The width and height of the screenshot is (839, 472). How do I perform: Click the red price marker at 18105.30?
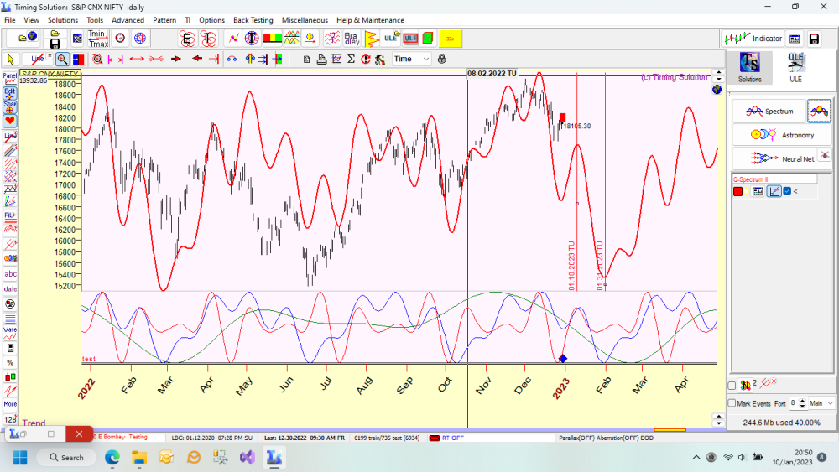(x=562, y=117)
